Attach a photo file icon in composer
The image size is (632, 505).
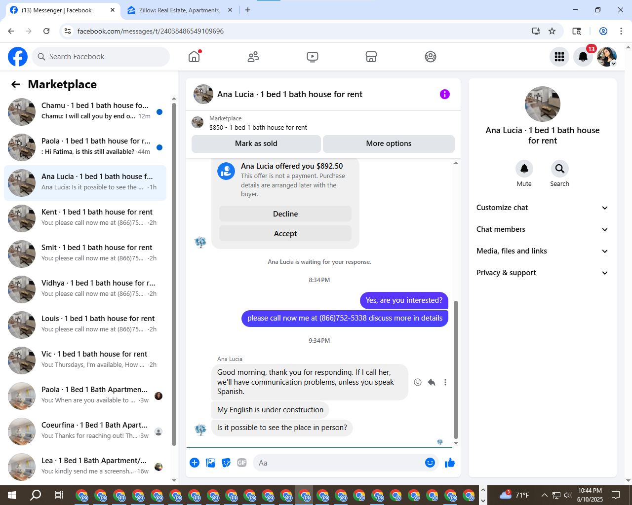[210, 463]
